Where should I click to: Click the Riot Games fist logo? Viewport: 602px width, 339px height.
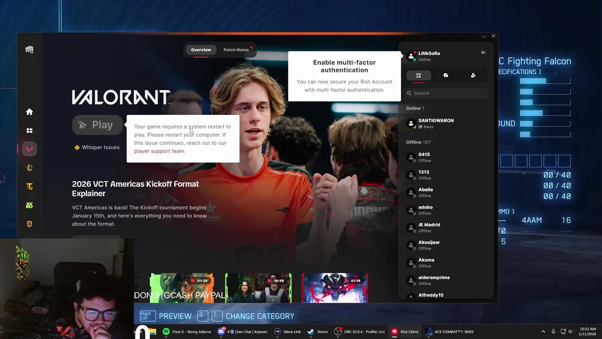(x=29, y=49)
